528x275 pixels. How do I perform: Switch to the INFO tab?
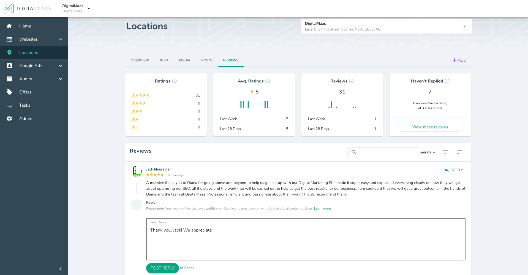click(164, 60)
